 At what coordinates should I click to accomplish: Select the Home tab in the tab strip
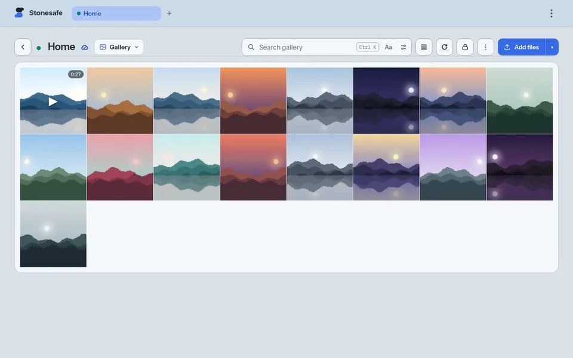(116, 14)
